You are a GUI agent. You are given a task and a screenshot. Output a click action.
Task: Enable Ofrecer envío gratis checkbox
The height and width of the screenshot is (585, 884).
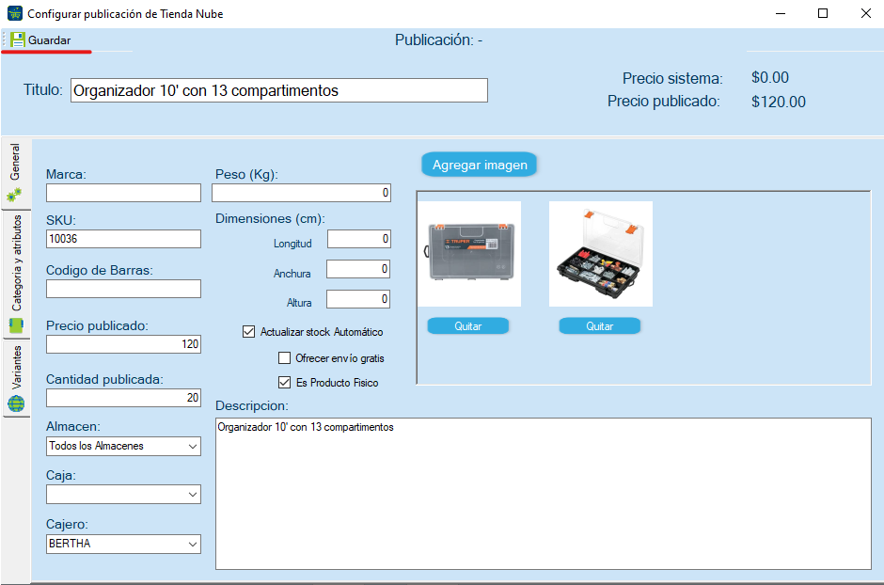coord(285,358)
